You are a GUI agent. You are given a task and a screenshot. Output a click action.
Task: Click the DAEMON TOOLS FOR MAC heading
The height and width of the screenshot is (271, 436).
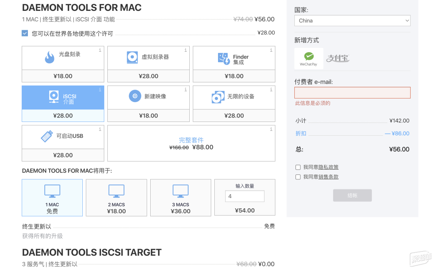tap(82, 8)
